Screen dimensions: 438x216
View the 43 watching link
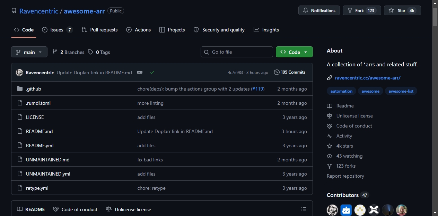click(345, 156)
